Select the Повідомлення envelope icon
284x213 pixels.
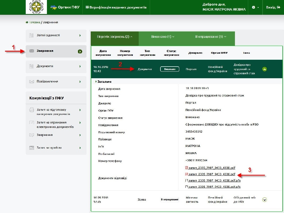(x=32, y=82)
